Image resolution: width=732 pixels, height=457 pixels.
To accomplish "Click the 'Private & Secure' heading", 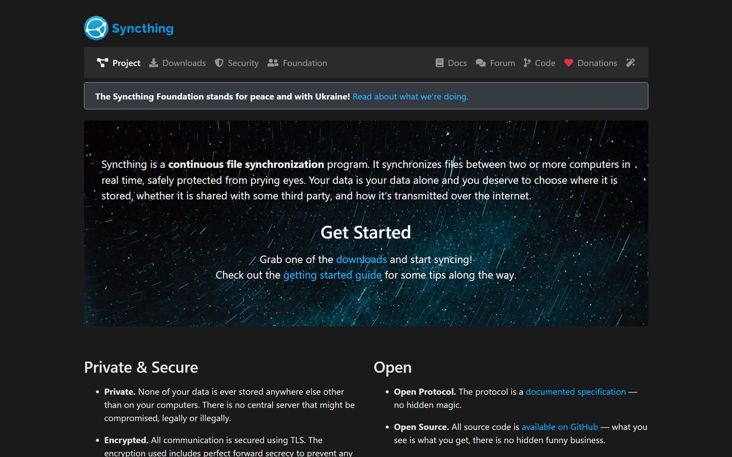I will pyautogui.click(x=141, y=367).
